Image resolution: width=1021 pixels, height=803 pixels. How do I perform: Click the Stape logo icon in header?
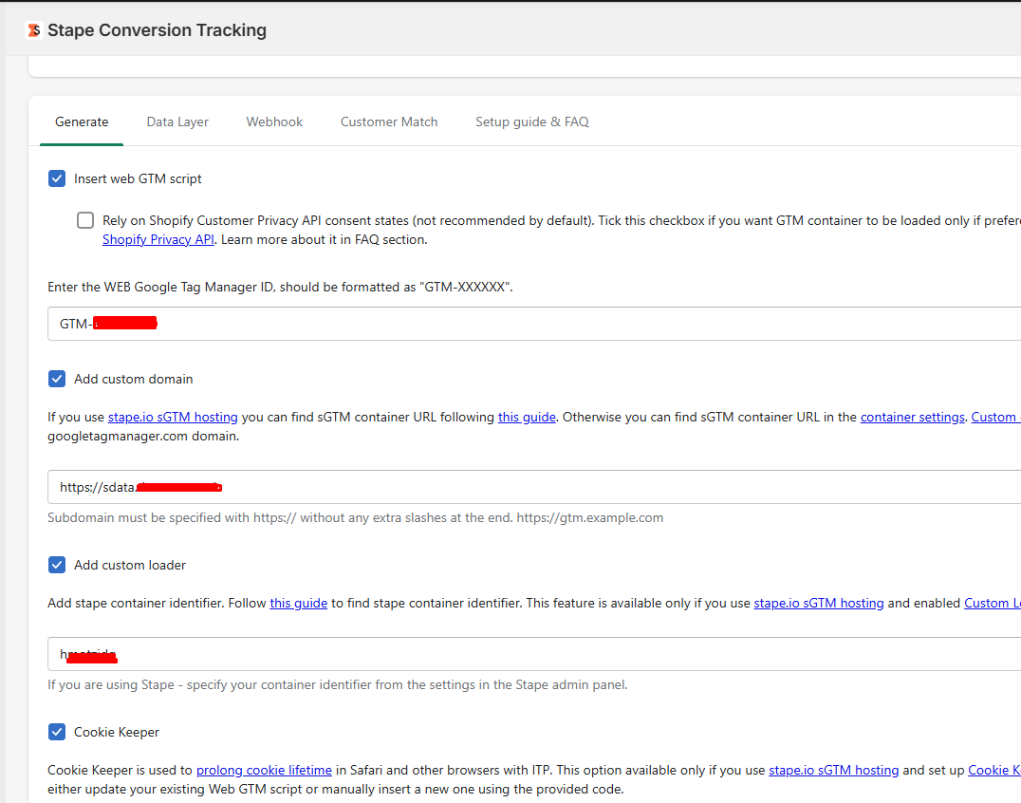pos(33,30)
